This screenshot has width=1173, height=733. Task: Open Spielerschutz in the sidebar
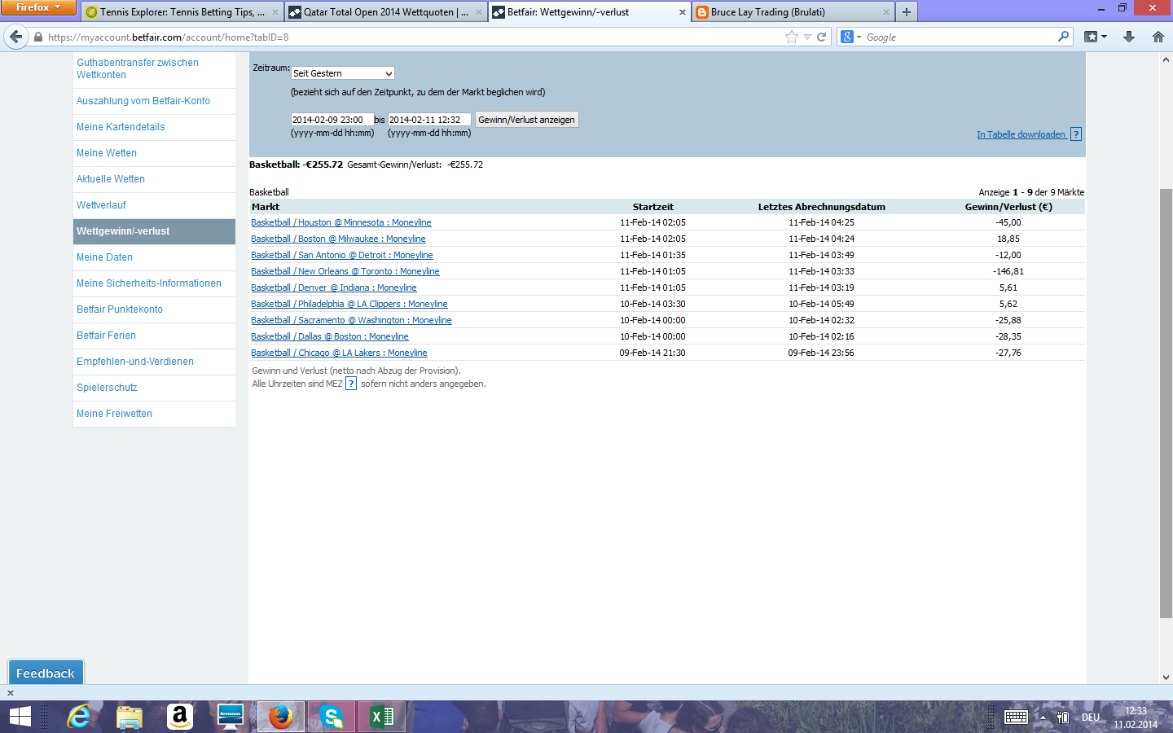click(x=107, y=388)
